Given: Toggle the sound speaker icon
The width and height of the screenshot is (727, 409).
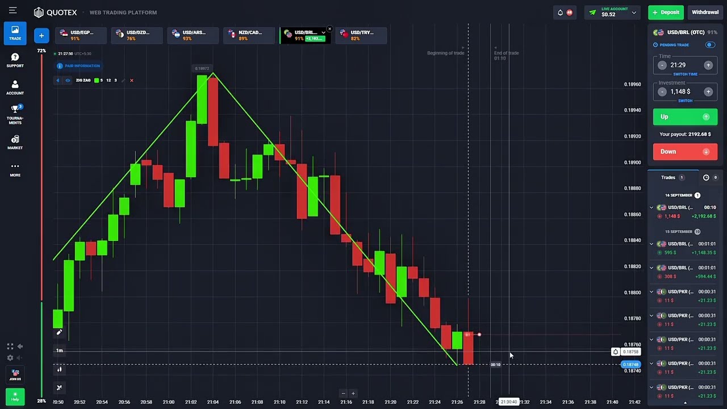Looking at the screenshot, I should (20, 358).
